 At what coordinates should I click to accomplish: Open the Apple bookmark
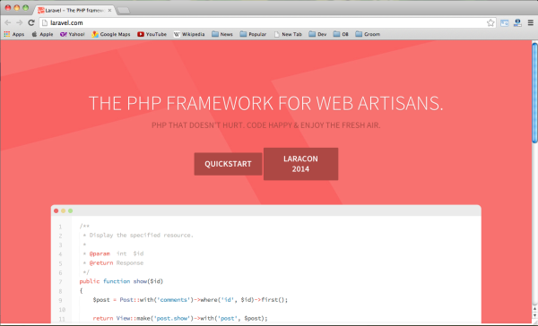pyautogui.click(x=42, y=34)
